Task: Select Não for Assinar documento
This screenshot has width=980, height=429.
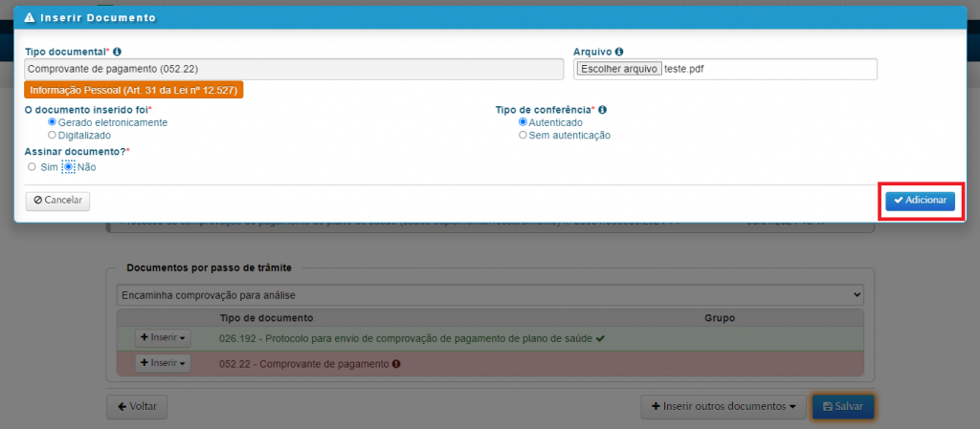Action: (x=68, y=167)
